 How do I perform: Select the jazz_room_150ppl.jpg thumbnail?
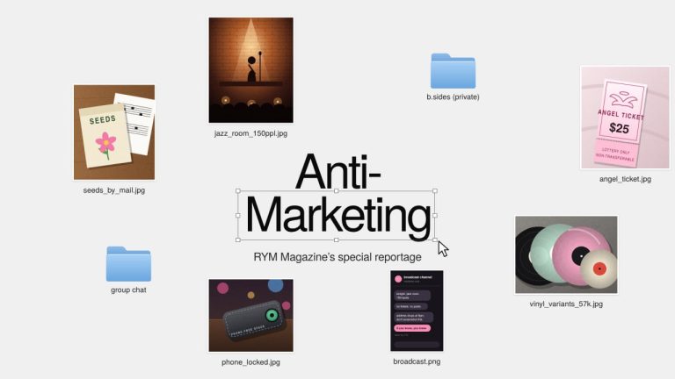tap(251, 70)
